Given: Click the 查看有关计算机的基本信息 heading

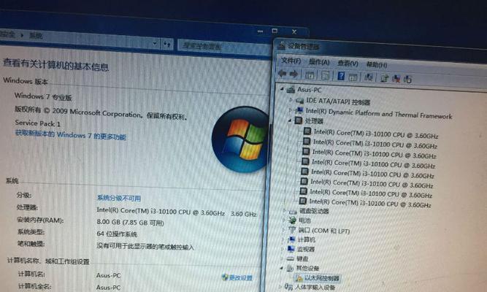Looking at the screenshot, I should [56, 65].
